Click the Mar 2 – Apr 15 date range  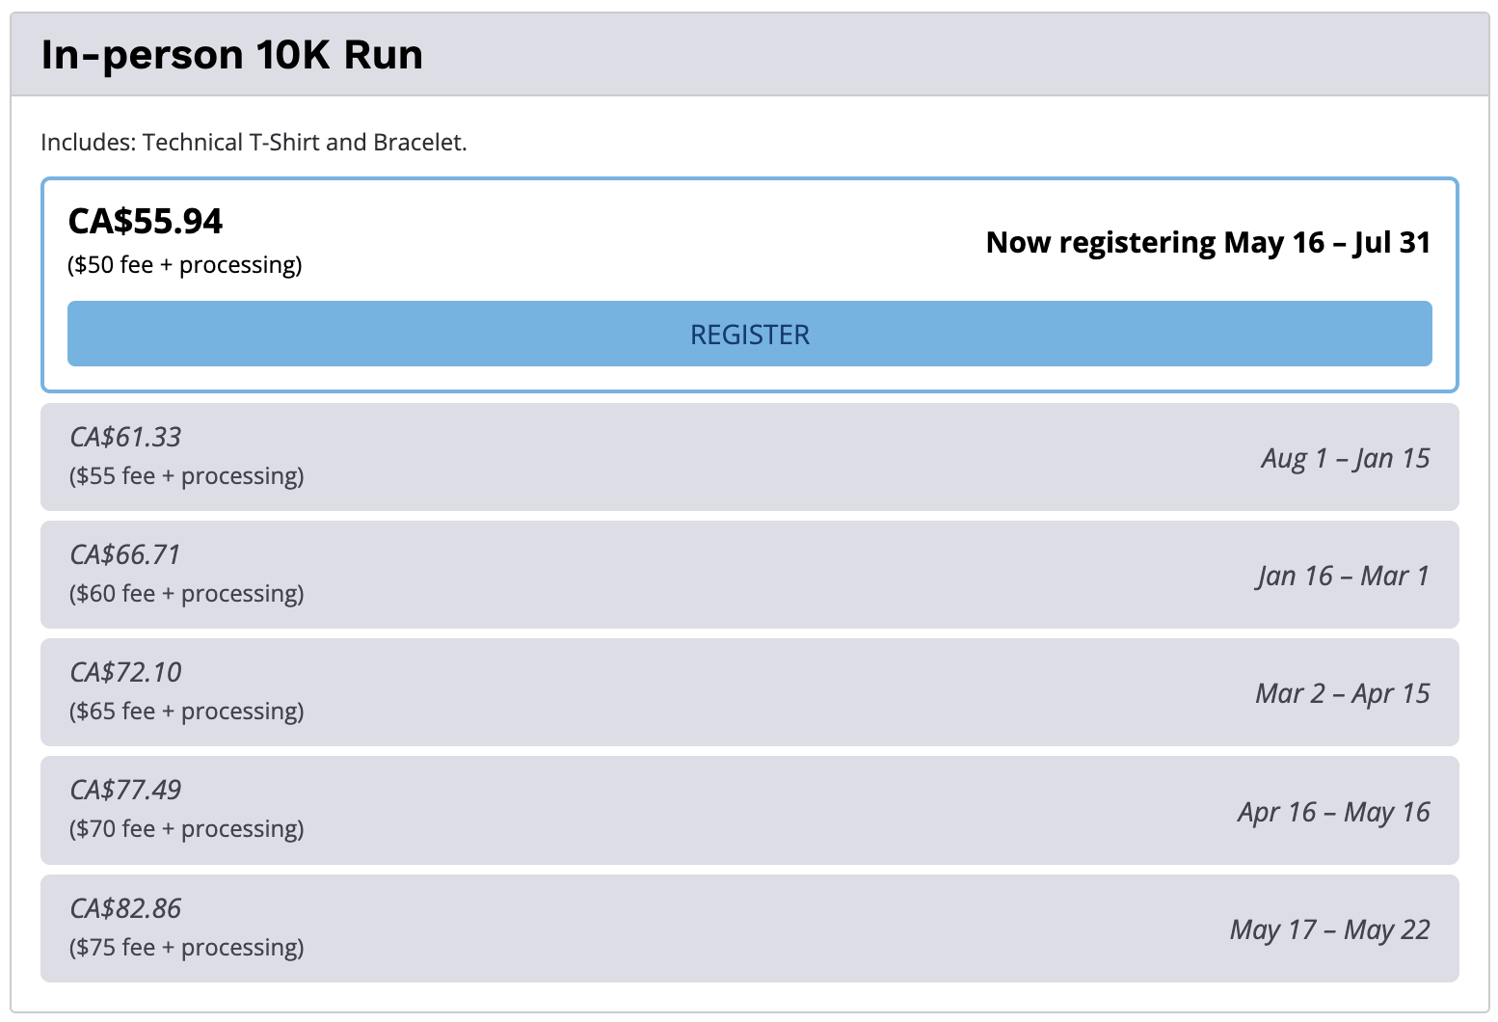pos(1343,693)
